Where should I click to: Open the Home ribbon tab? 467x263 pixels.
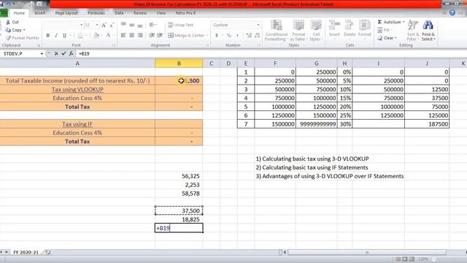click(20, 13)
